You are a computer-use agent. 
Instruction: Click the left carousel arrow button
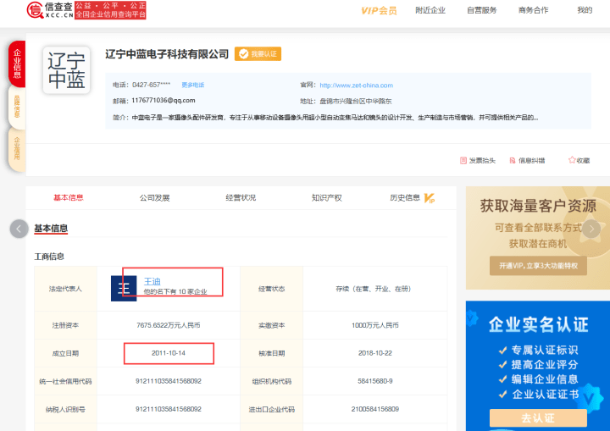[19, 229]
